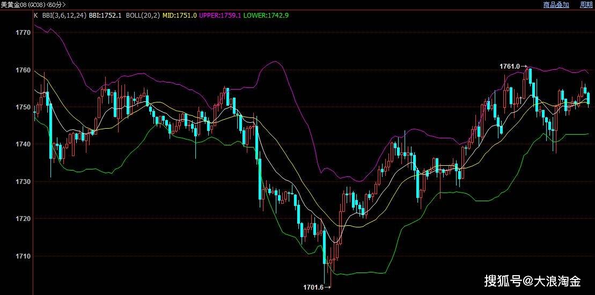Image resolution: width=595 pixels, height=295 pixels.
Task: Click the 60分 period label in title
Action: click(x=56, y=5)
